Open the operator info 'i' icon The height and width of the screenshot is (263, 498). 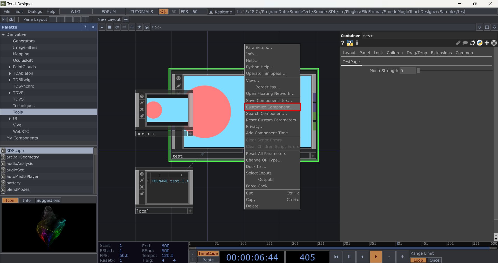[x=357, y=43]
